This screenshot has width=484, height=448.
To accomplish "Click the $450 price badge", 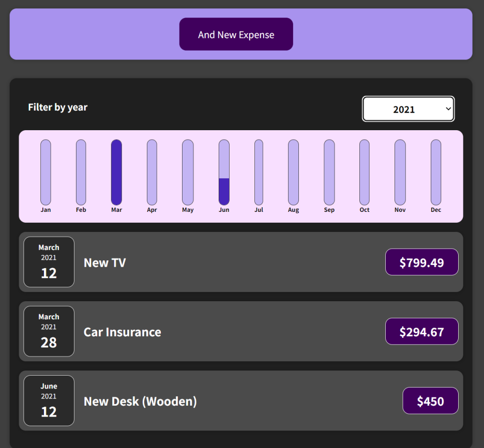I will [x=430, y=401].
